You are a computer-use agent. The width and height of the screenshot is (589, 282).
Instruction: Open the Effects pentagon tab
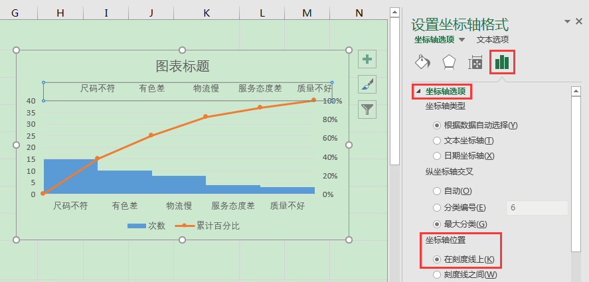point(450,62)
